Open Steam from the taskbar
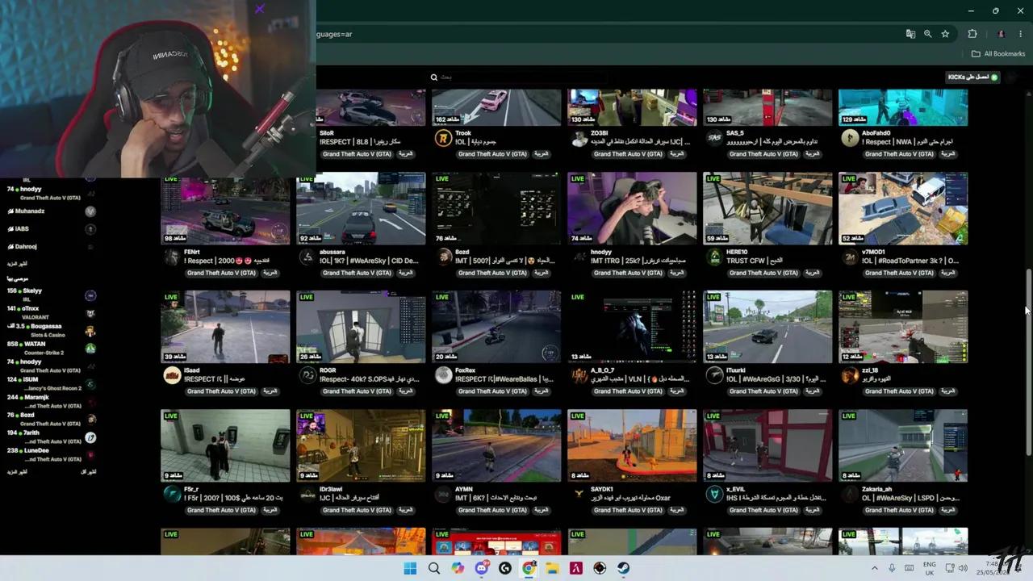The height and width of the screenshot is (581, 1033). tap(624, 568)
